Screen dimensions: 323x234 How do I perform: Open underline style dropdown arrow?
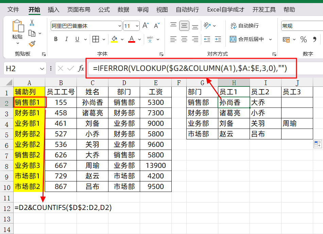[85, 39]
